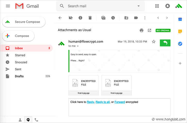Open the first encrypted file attachment

coord(84,85)
